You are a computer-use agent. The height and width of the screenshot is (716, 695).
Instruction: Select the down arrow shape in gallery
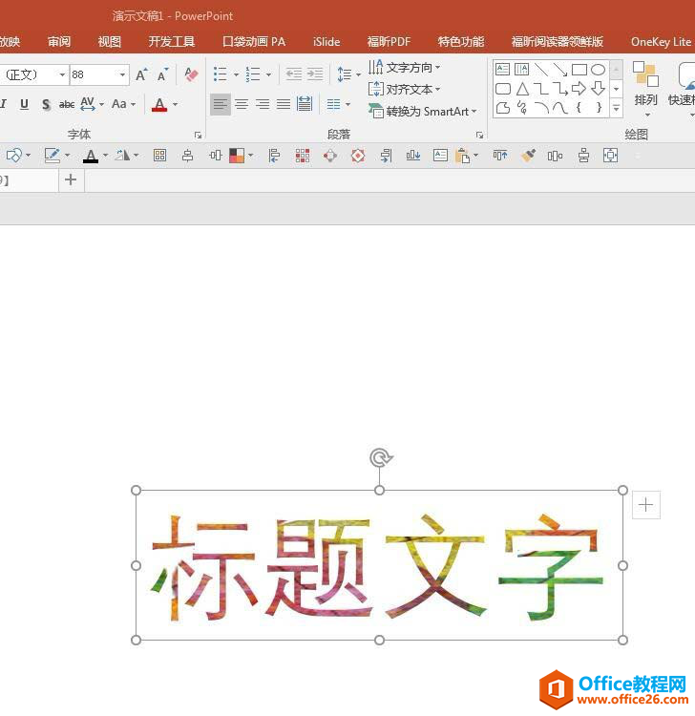point(599,88)
